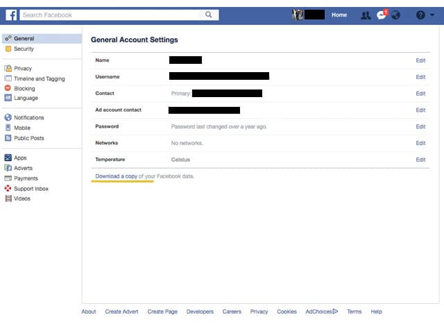Open Privacy footer link
This screenshot has height=333, width=444.
(259, 311)
